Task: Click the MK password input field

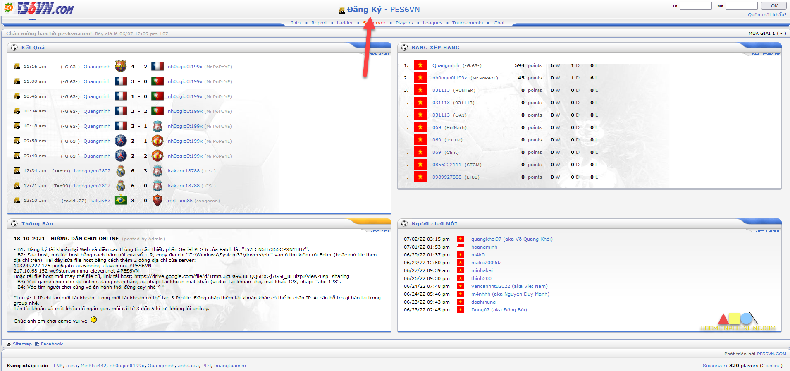Action: [742, 6]
